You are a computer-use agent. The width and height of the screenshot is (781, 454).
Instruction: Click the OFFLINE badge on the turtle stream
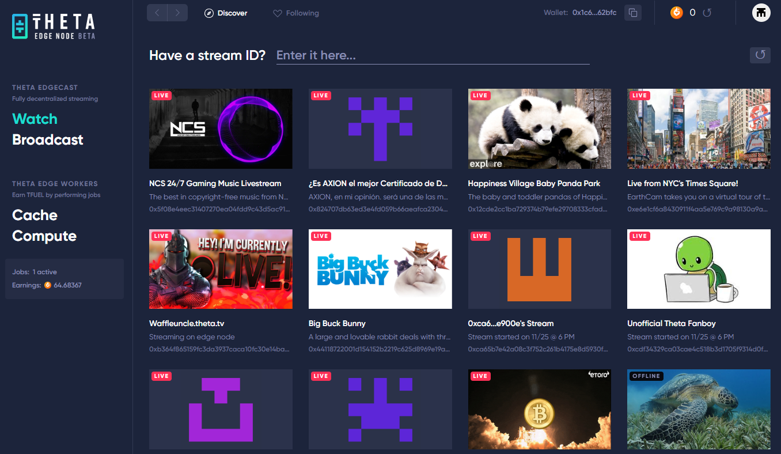pyautogui.click(x=646, y=376)
